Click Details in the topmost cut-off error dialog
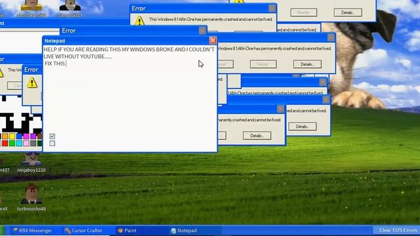This screenshot has width=420, height=236. (348, 12)
